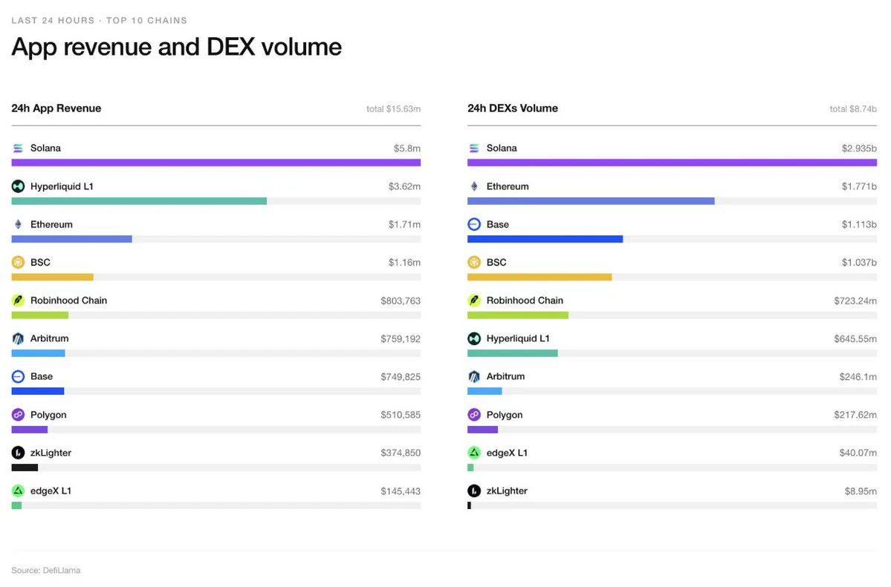Click the Solana icon under 24h App Revenue
This screenshot has height=587, width=891.
pyautogui.click(x=18, y=148)
